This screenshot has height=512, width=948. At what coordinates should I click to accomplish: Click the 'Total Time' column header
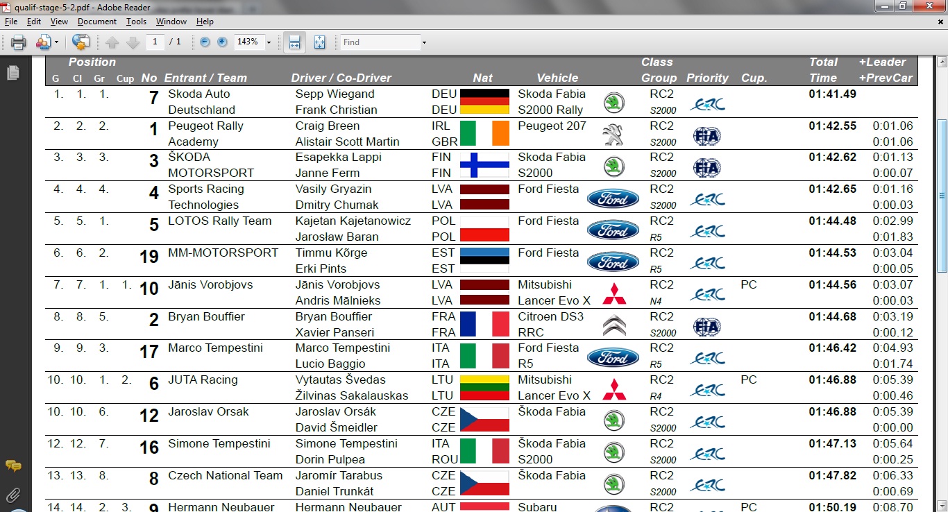tap(823, 70)
